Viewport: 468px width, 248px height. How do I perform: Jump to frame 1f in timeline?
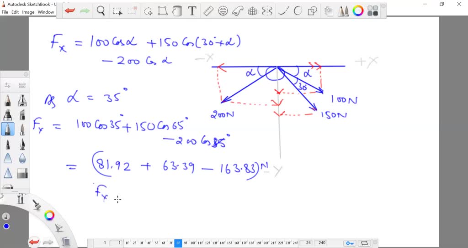127,243
